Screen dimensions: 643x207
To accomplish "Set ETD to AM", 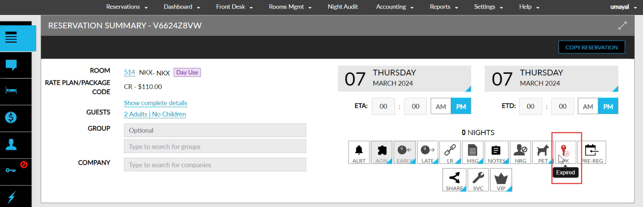I will tap(588, 106).
